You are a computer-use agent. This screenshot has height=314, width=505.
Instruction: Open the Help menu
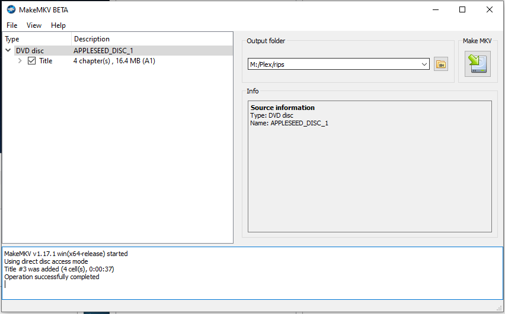(58, 25)
